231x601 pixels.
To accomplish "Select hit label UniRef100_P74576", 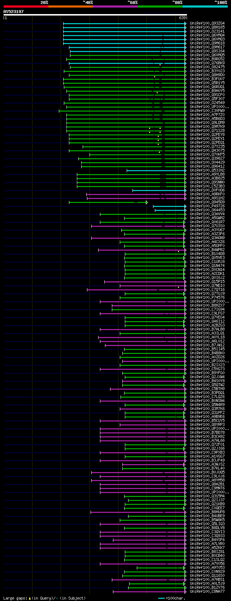I will (x=207, y=298).
